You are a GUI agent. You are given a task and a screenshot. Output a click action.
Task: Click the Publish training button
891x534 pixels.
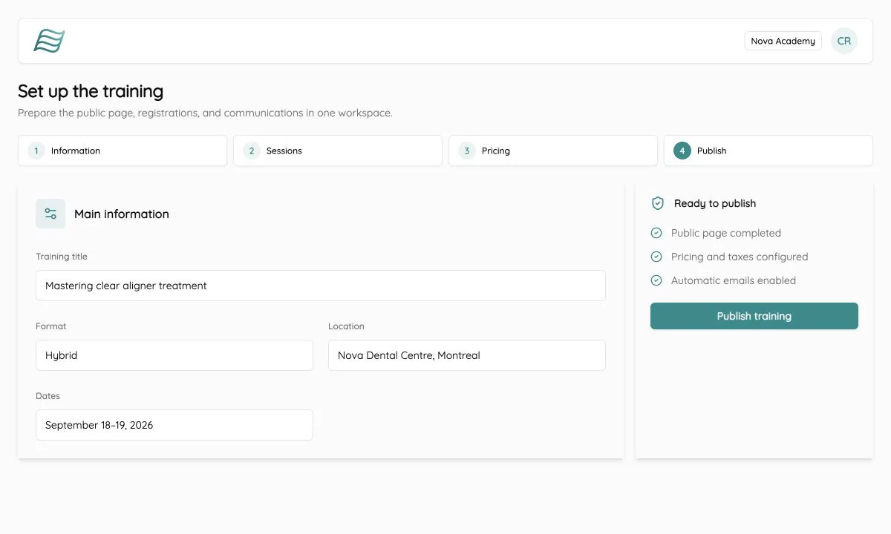click(x=754, y=316)
